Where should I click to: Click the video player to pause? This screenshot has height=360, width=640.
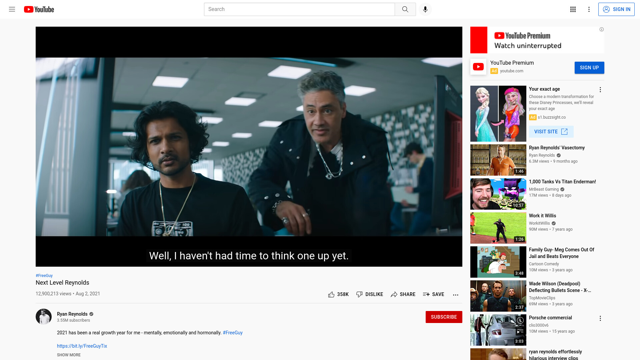(249, 147)
